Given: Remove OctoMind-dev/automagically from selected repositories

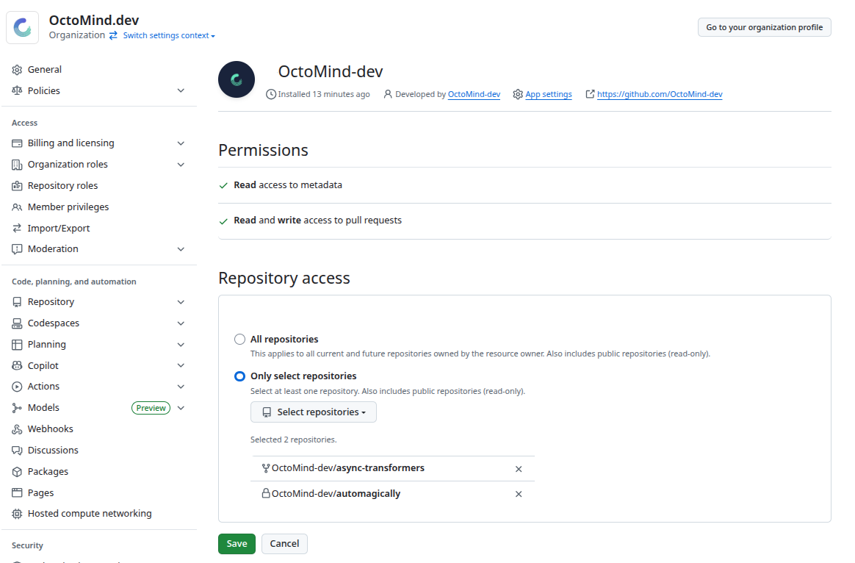Looking at the screenshot, I should tap(519, 494).
